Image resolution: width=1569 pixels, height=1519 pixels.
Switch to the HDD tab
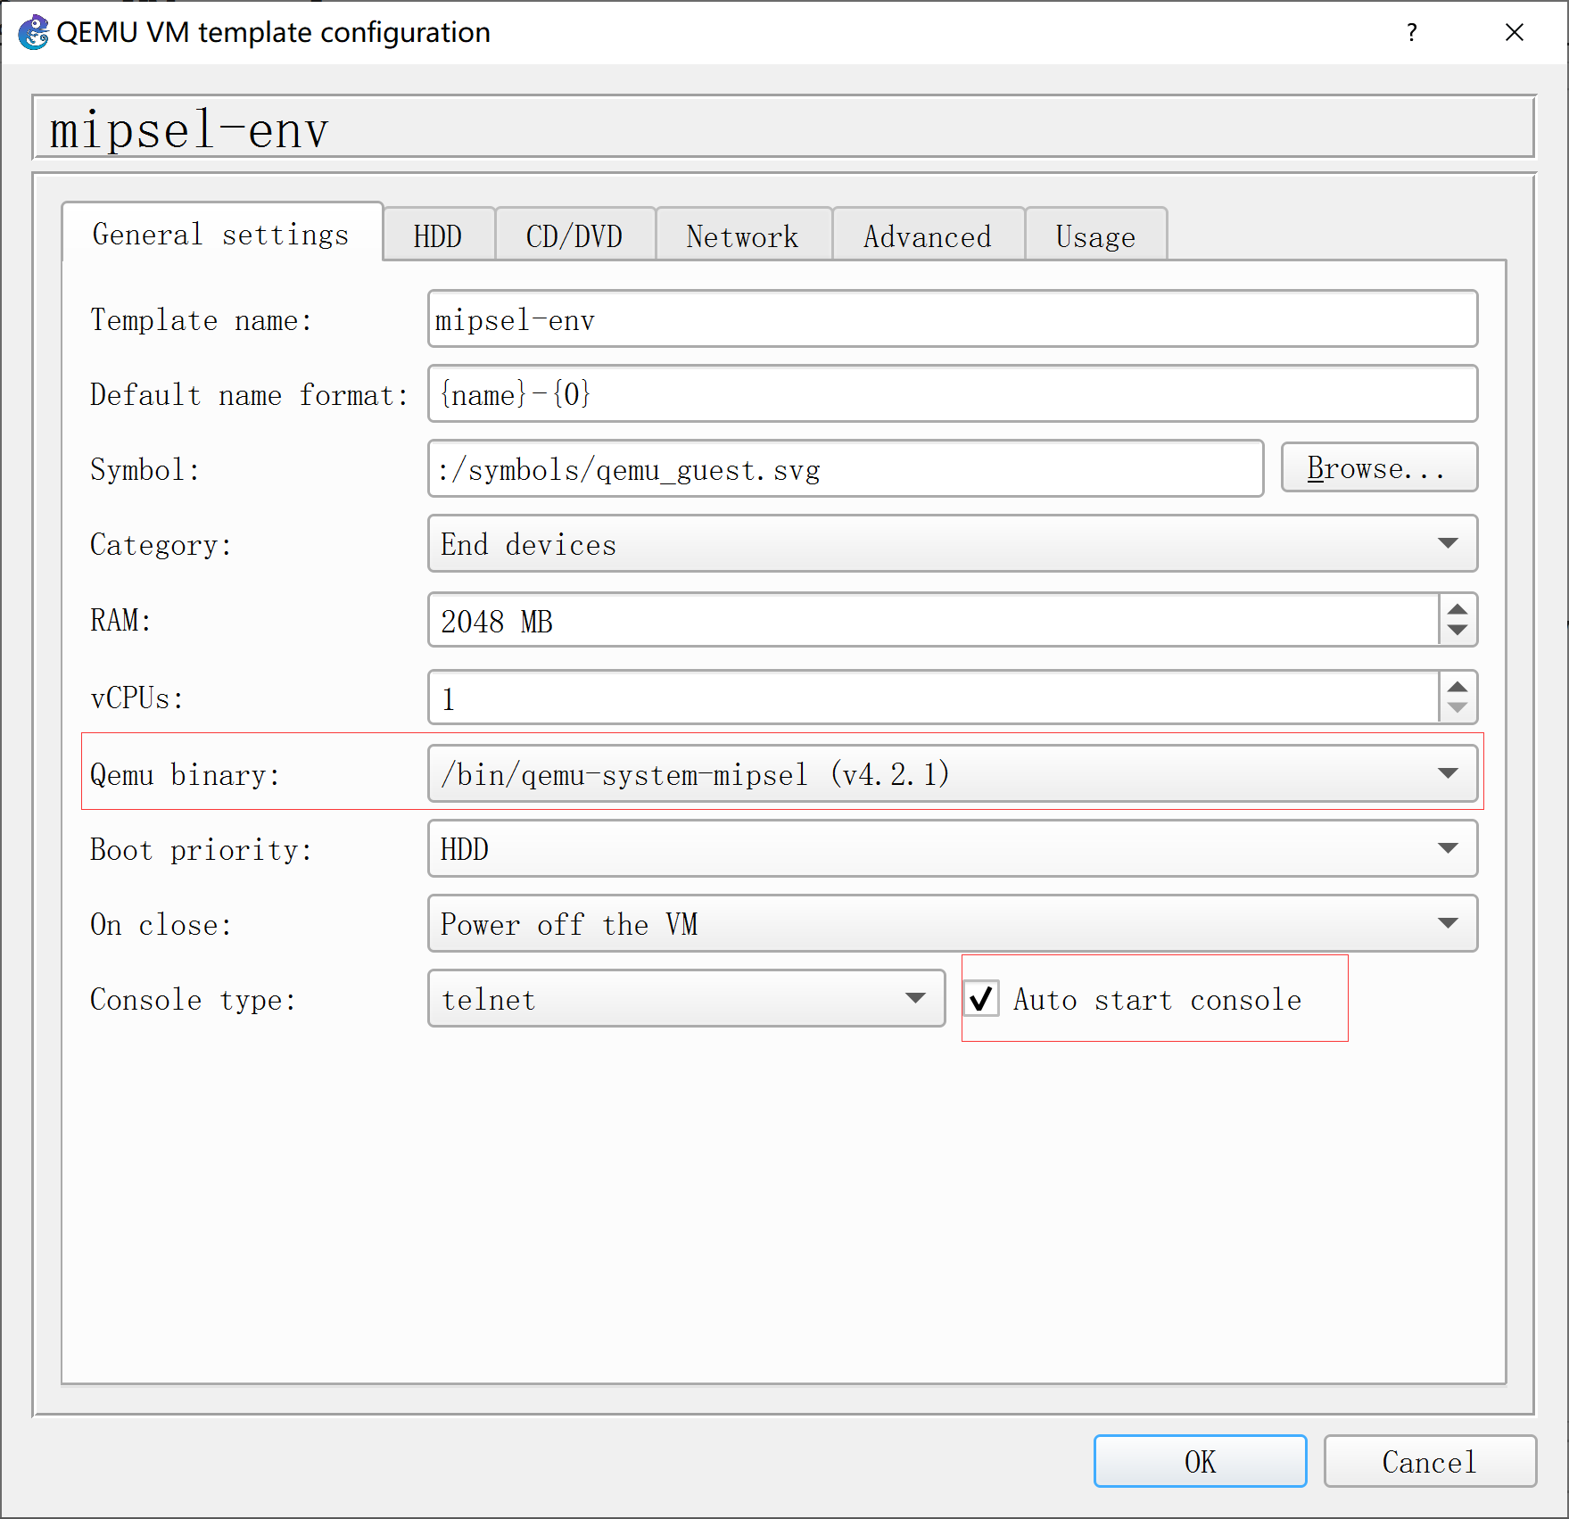pos(438,235)
